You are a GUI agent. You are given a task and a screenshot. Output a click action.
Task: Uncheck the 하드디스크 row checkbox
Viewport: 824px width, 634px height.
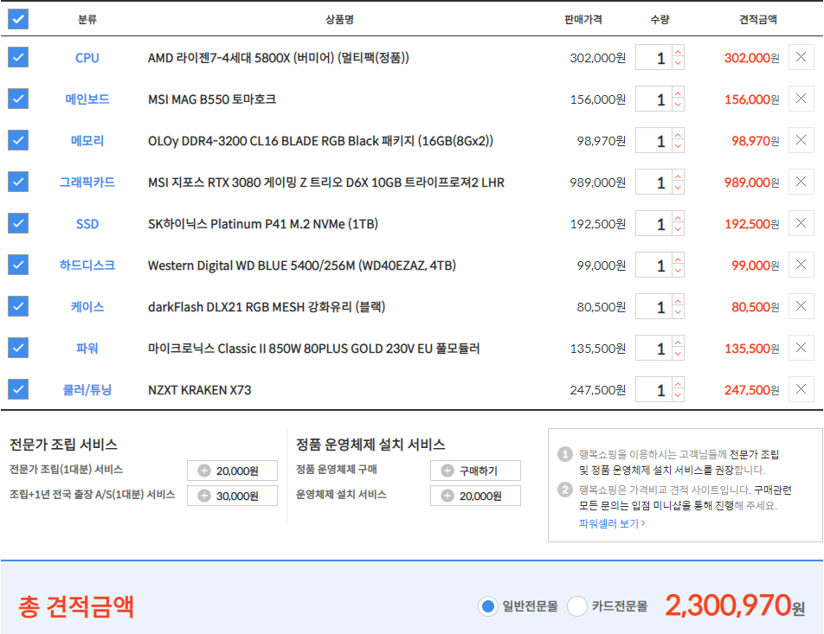[x=18, y=265]
